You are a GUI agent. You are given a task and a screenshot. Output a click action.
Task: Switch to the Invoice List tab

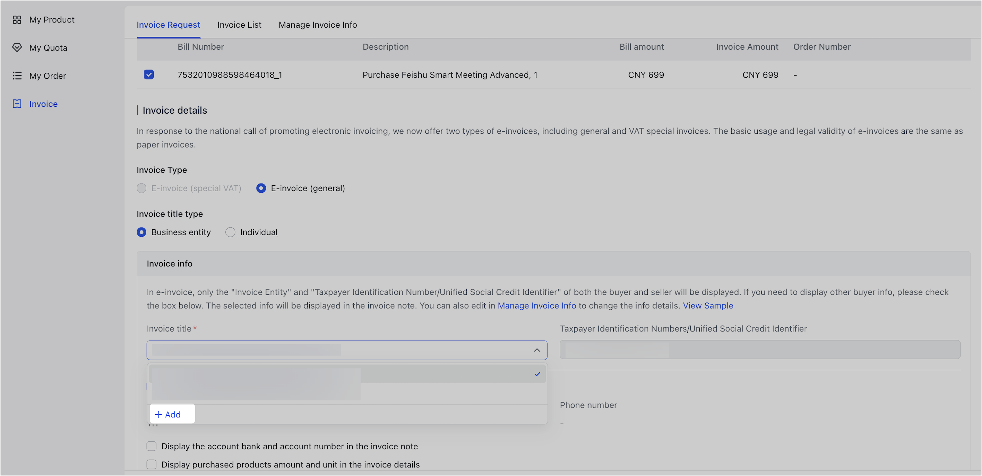(x=239, y=25)
